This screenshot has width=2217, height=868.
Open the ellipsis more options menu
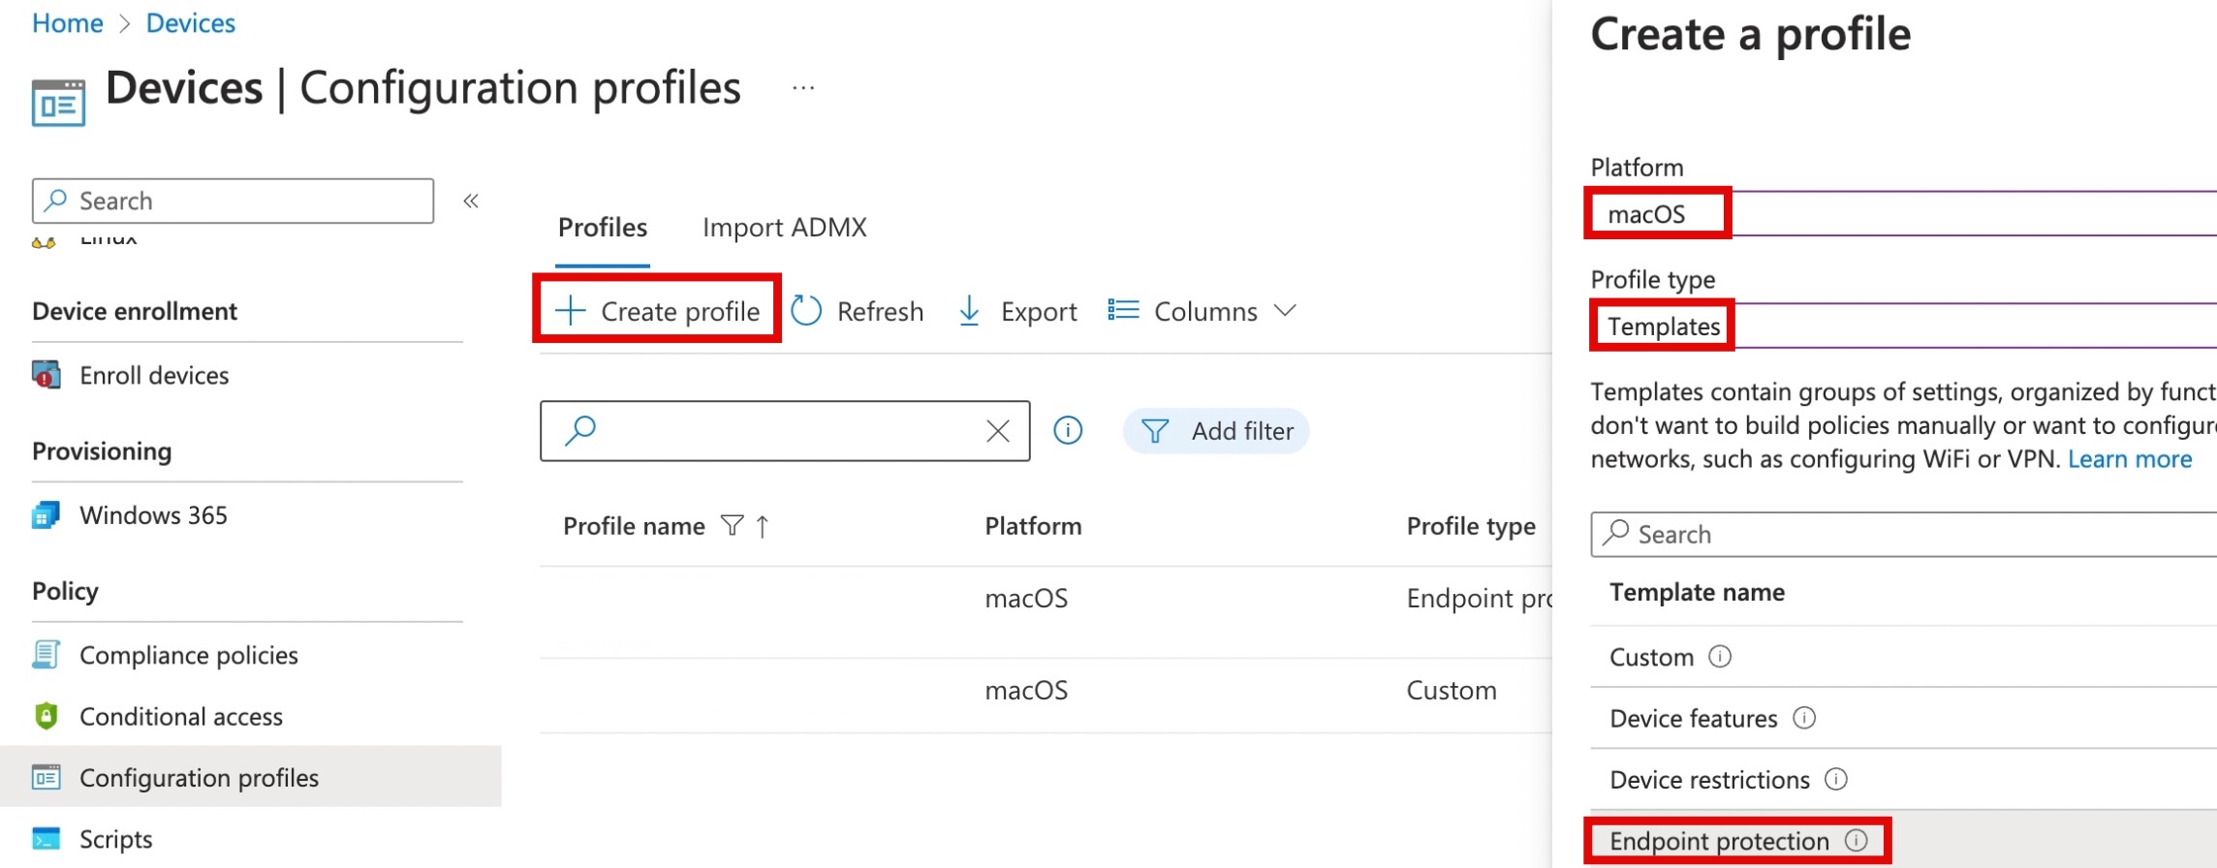(x=803, y=88)
